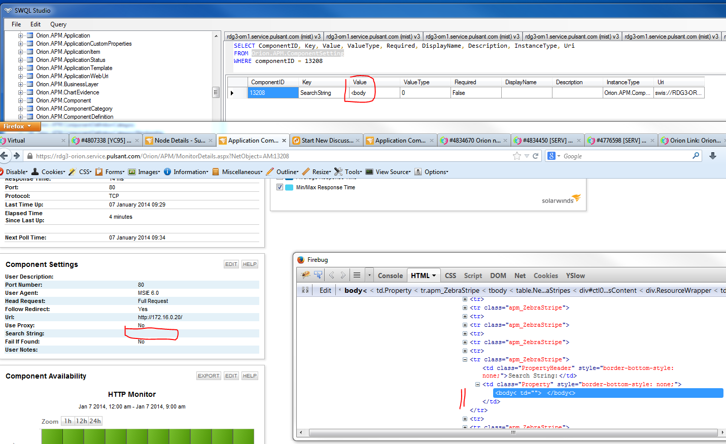
Task: Select tr.apm_ZebraStripe in Firebug breadcrumb
Action: [450, 290]
